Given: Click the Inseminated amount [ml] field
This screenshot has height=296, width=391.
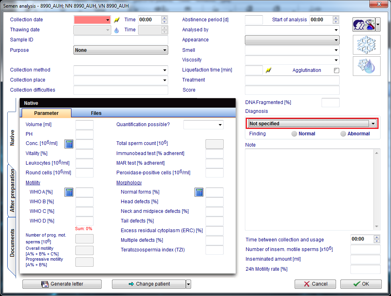Looking at the screenshot, I should coord(365,259).
